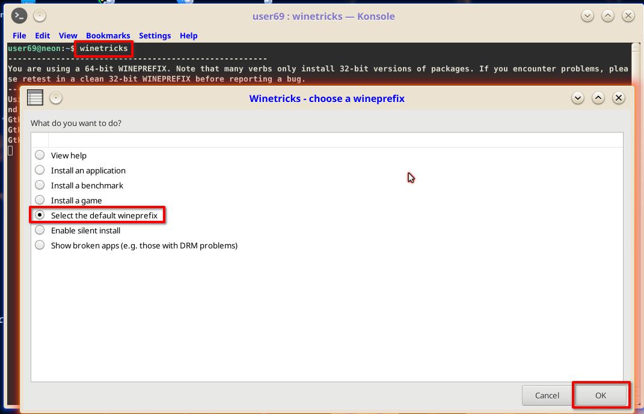Click the user69@neon prompt text

tap(34, 49)
